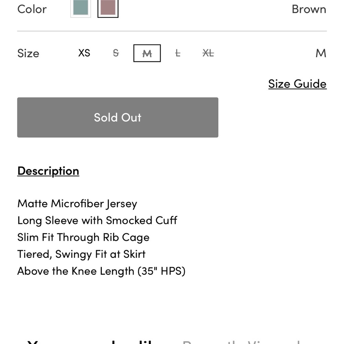Screen dimensions: 344x344
Task: Click the Color label
Action: pyautogui.click(x=32, y=9)
